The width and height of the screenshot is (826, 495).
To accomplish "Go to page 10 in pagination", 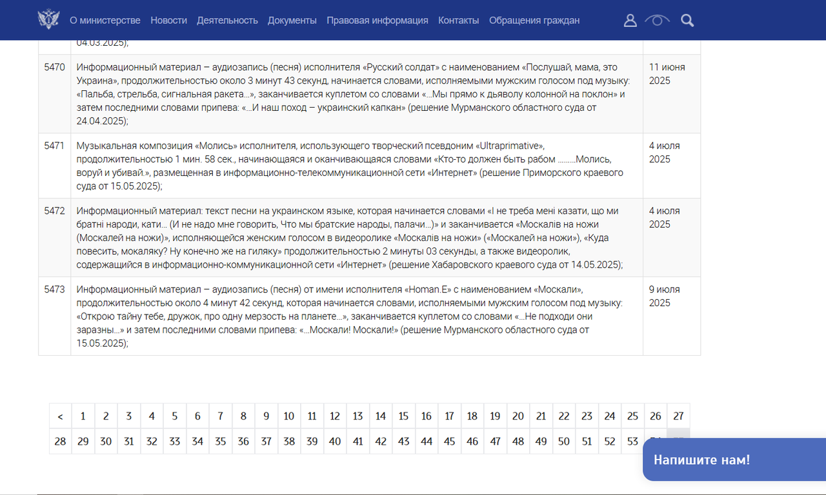I will tap(289, 416).
